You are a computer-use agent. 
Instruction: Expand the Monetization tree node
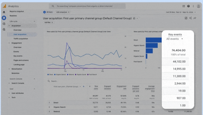coord(9,69)
